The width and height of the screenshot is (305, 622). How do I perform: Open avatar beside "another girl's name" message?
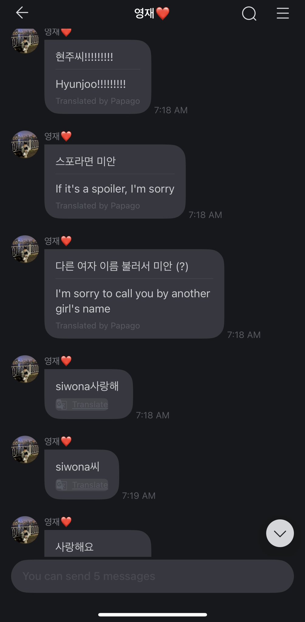coord(25,249)
